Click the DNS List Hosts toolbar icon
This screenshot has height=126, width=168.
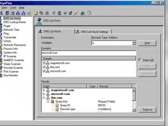pyautogui.click(x=1, y=13)
